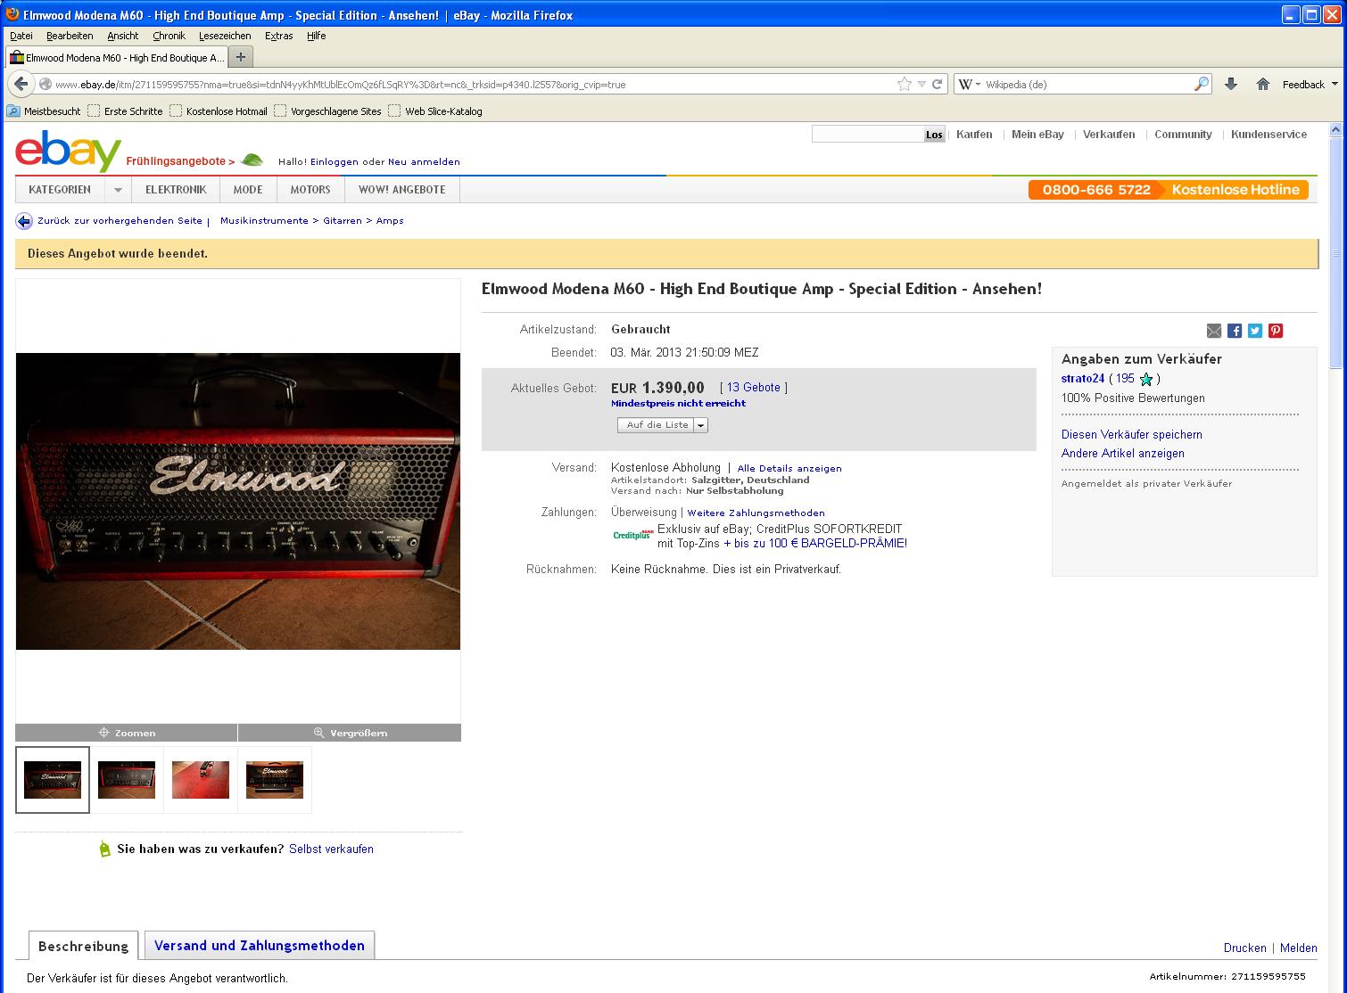
Task: Bookmark page with star icon
Action: (x=905, y=84)
